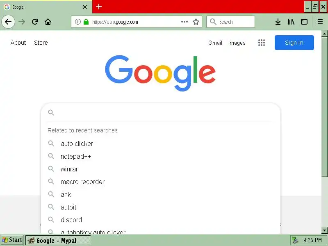
Task: Reload the current page
Action: tap(35, 22)
